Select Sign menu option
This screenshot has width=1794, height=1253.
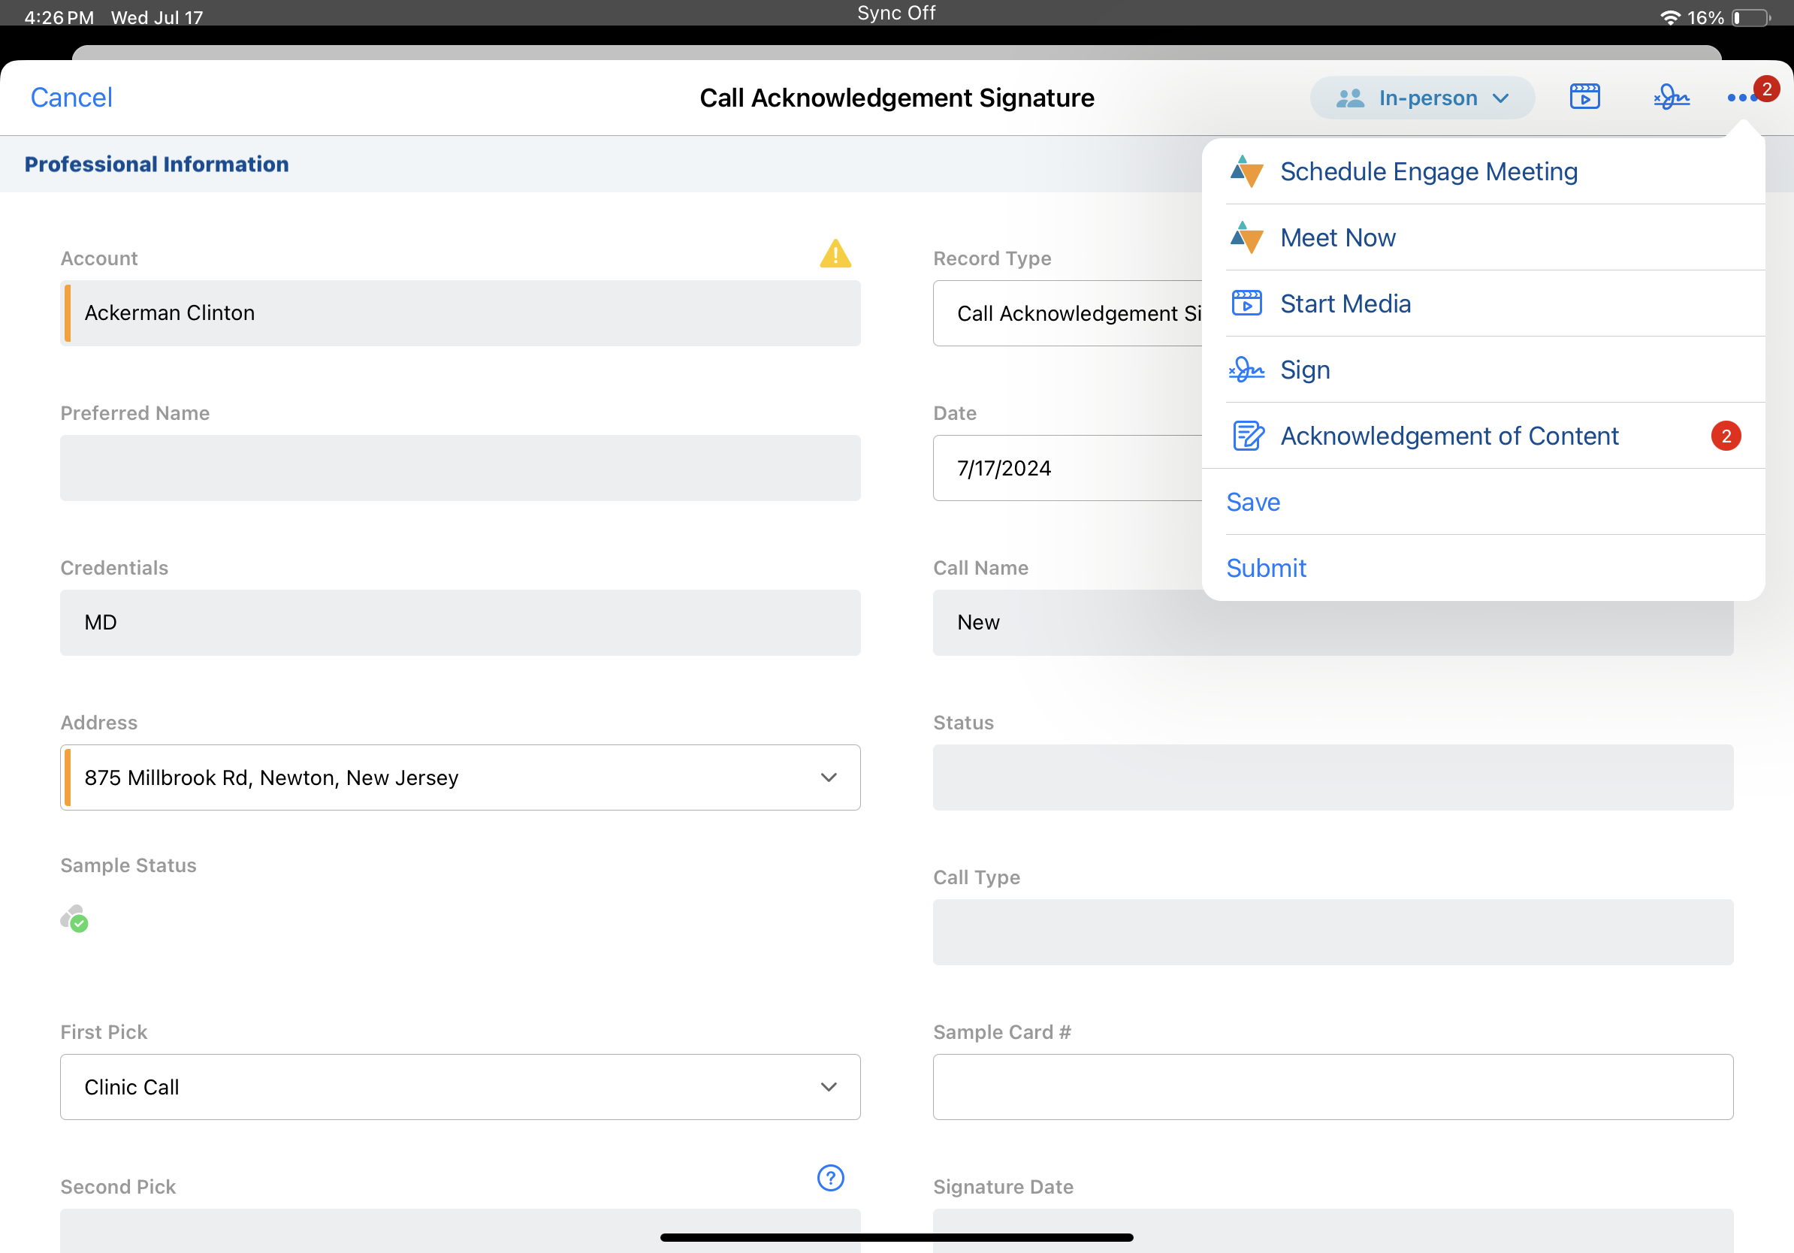coord(1304,370)
